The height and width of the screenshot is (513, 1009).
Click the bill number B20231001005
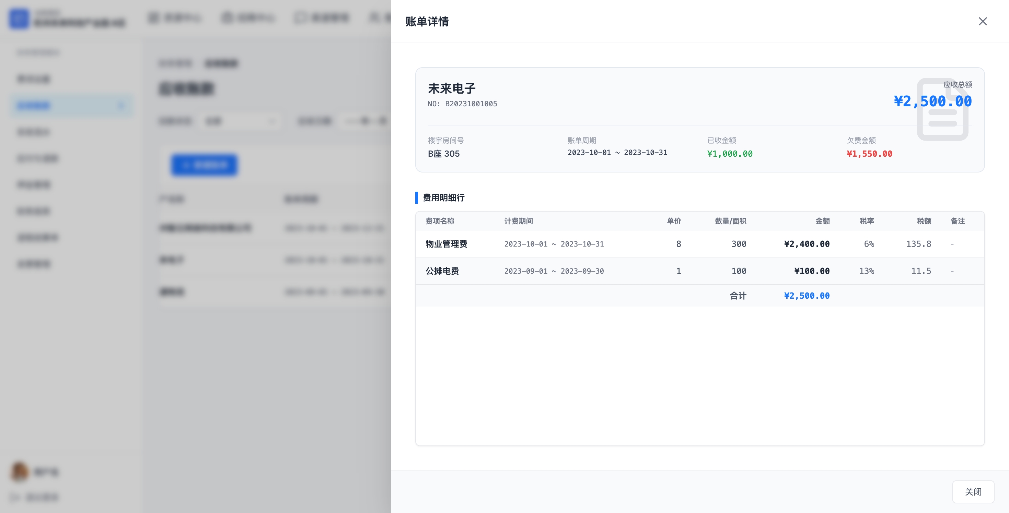pos(471,104)
